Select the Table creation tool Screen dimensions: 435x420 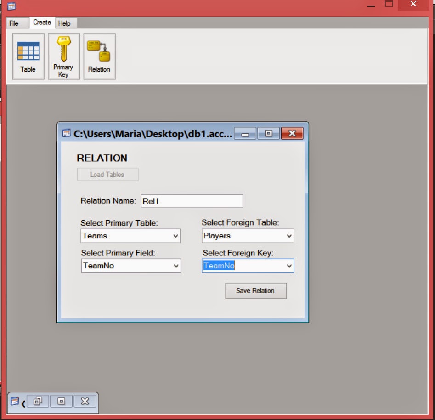coord(28,55)
